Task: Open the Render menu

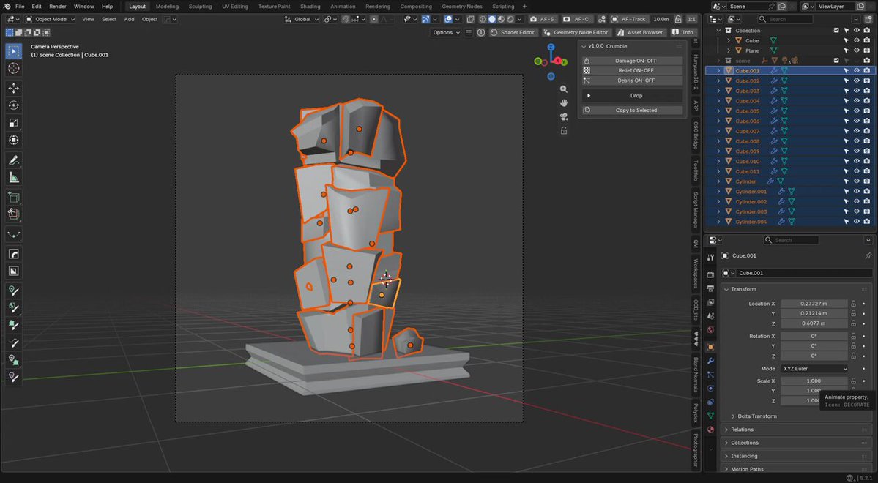Action: pyautogui.click(x=58, y=6)
